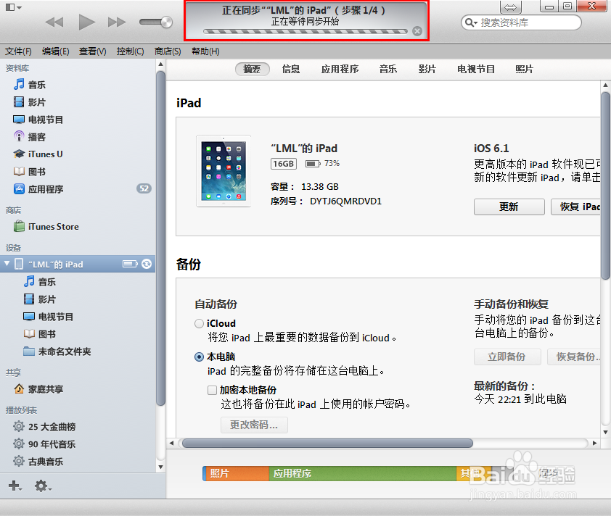Open the 文件(F) menu
The width and height of the screenshot is (611, 516).
(x=18, y=51)
